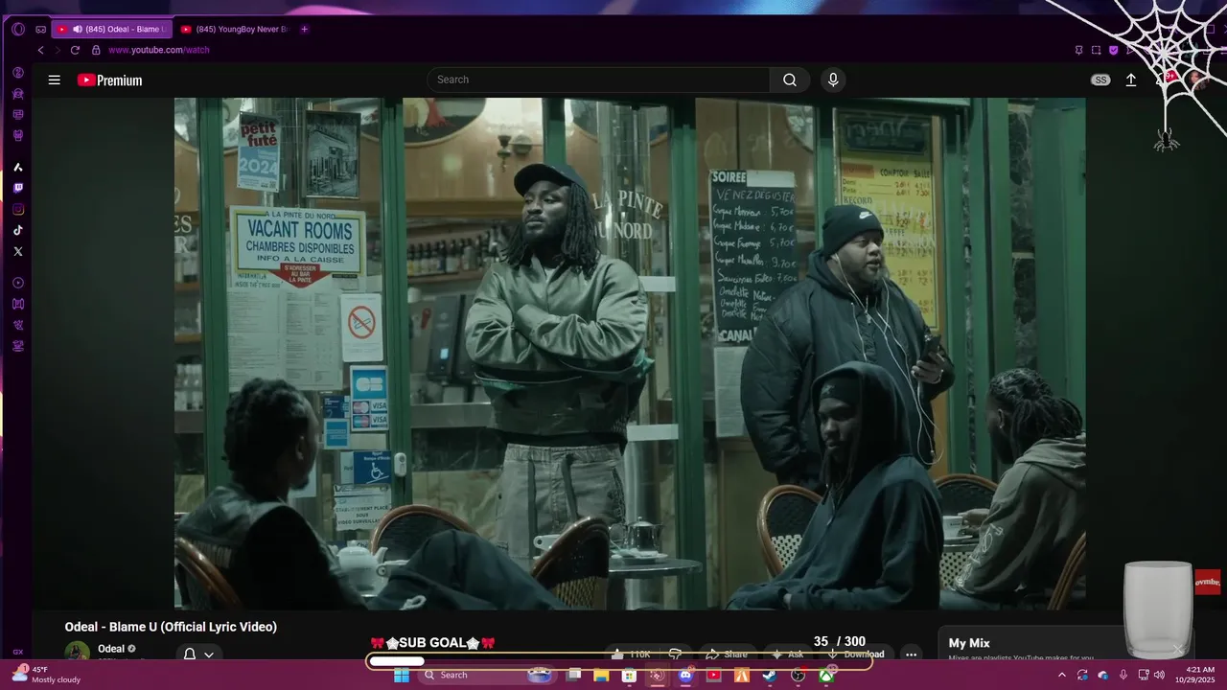The height and width of the screenshot is (690, 1227).
Task: Dislike the video with thumbs-down
Action: (x=676, y=655)
